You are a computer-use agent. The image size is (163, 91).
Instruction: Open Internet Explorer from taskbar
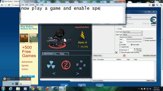pyautogui.click(x=10, y=89)
